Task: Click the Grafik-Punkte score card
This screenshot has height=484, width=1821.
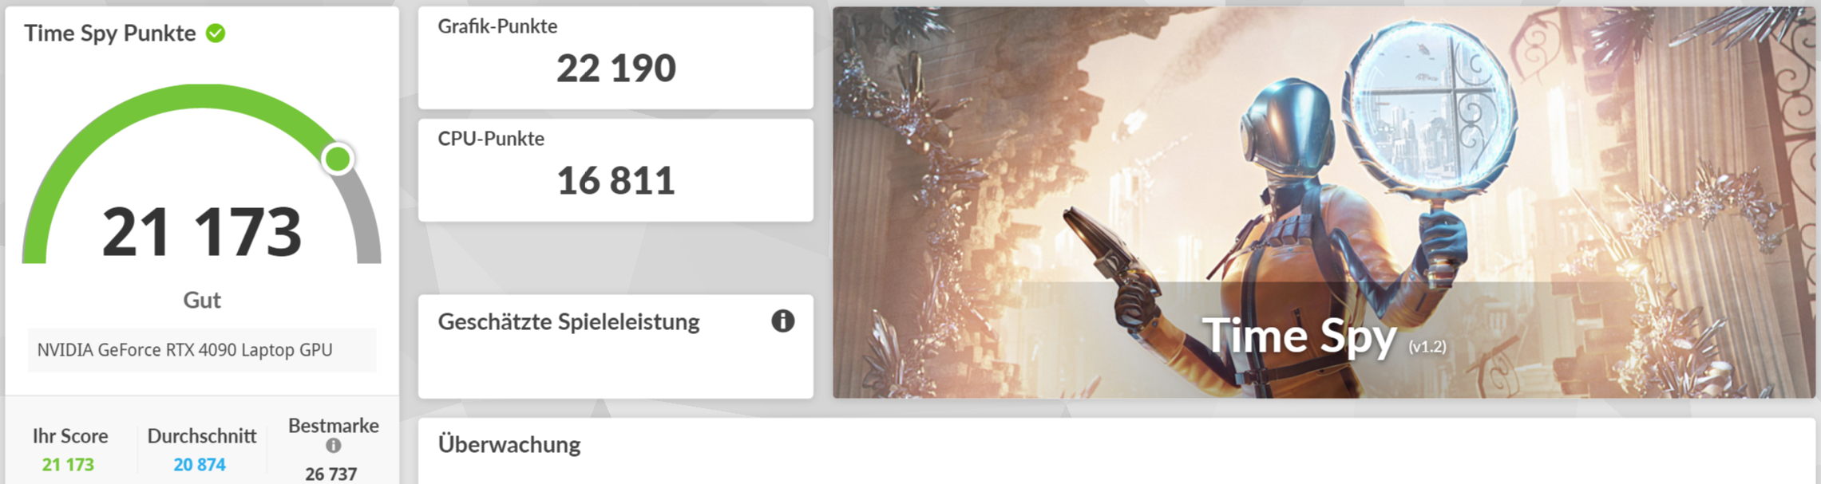Action: click(x=616, y=57)
